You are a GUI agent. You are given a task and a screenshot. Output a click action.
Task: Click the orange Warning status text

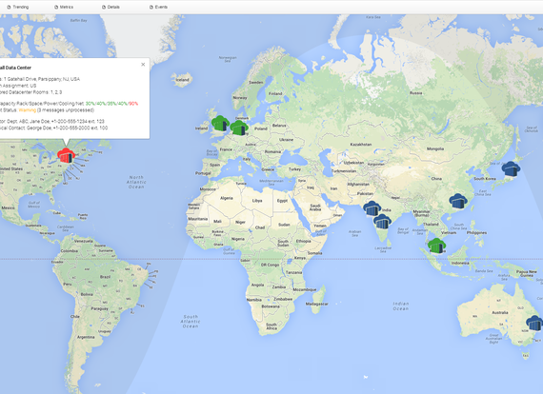coord(28,110)
